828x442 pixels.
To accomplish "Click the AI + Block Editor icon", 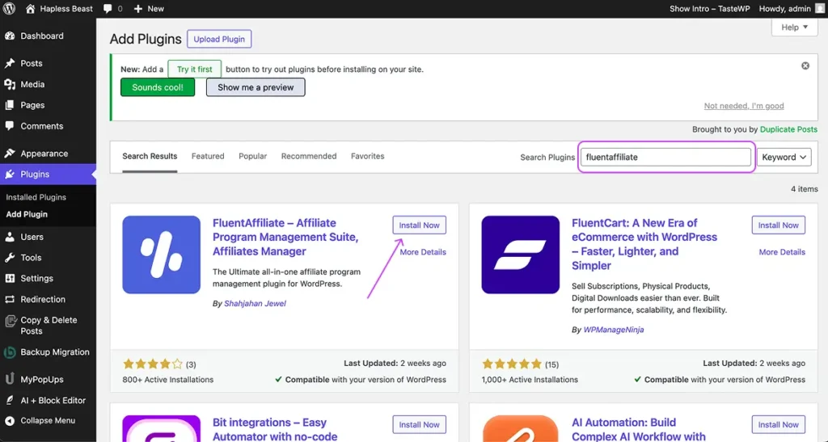I will pos(10,400).
